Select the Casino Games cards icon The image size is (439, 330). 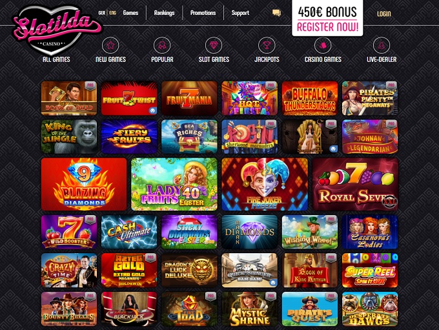[323, 45]
